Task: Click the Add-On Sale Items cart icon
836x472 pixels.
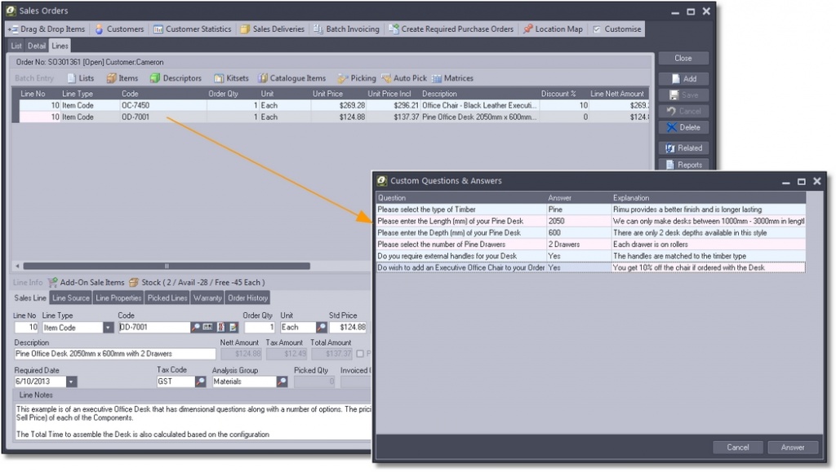Action: tap(54, 282)
